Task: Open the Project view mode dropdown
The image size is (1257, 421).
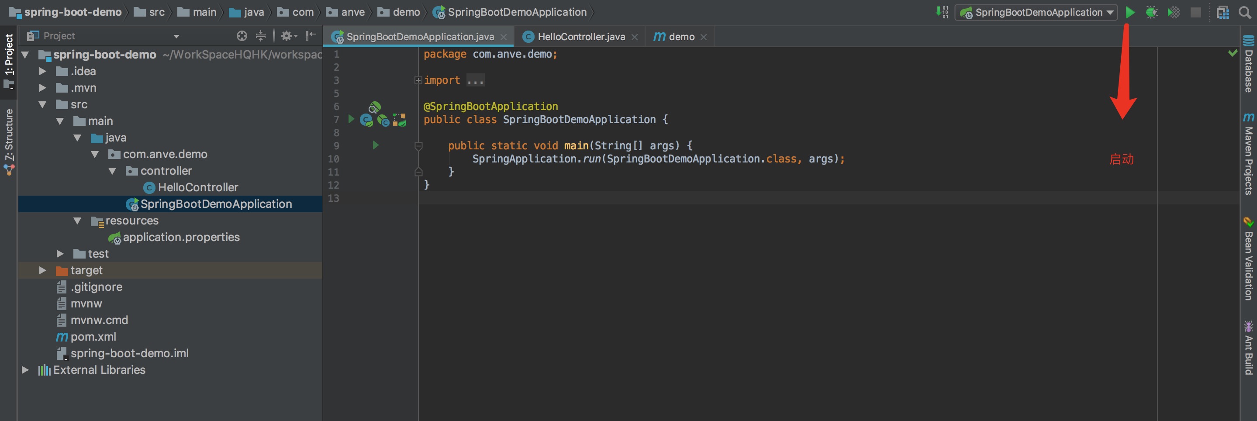Action: 176,36
